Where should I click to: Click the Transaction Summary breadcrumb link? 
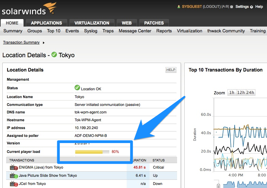click(x=21, y=42)
